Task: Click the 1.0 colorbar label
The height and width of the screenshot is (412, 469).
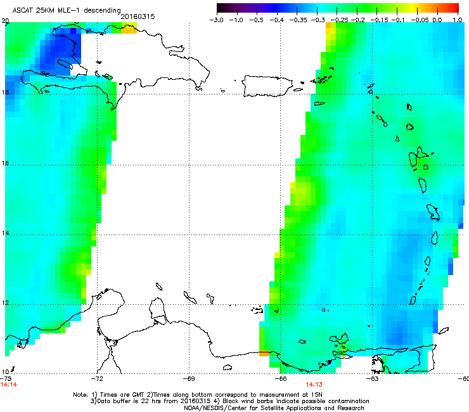Action: [x=458, y=20]
